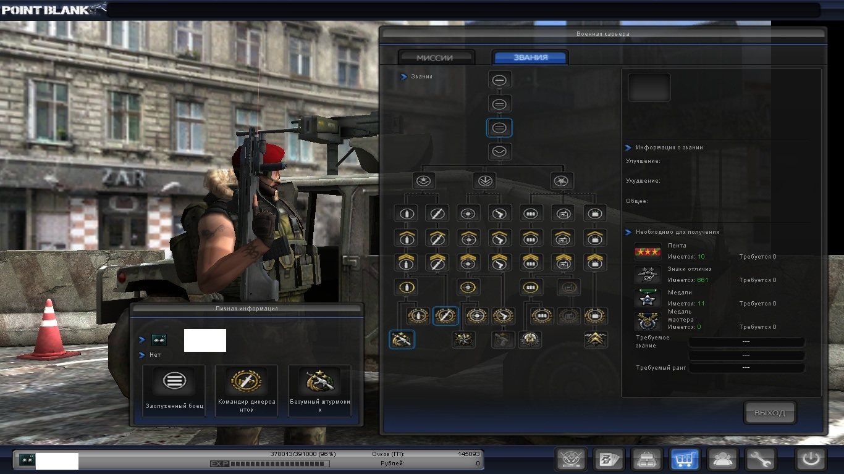The image size is (844, 474).
Task: Select the double-chevron crosshair rank icon
Action: (x=468, y=262)
